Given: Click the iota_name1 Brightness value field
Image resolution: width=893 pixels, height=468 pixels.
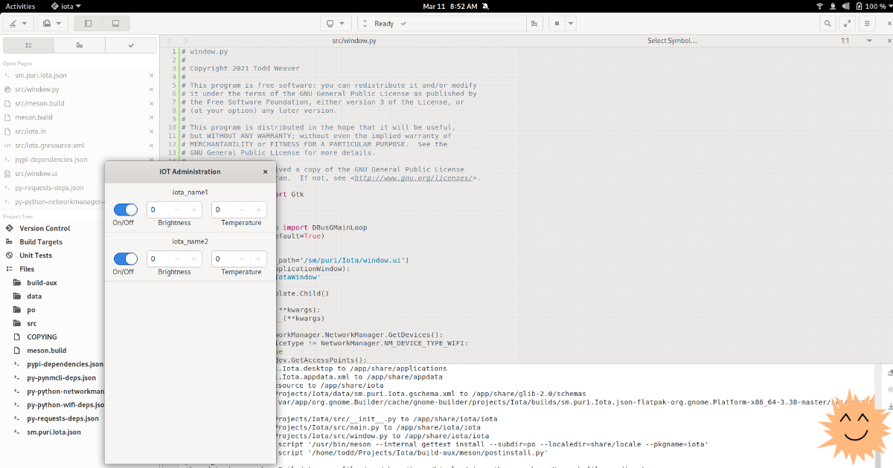Looking at the screenshot, I should point(158,210).
